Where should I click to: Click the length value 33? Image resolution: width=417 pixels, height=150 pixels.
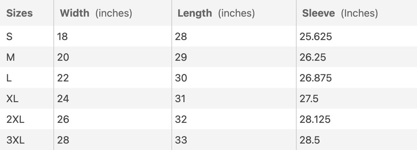tap(181, 140)
